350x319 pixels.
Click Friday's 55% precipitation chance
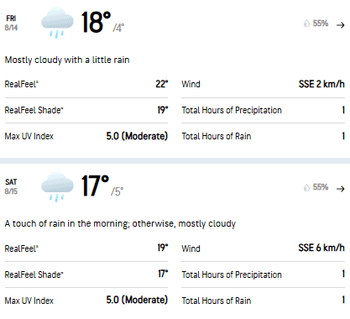[x=321, y=24]
